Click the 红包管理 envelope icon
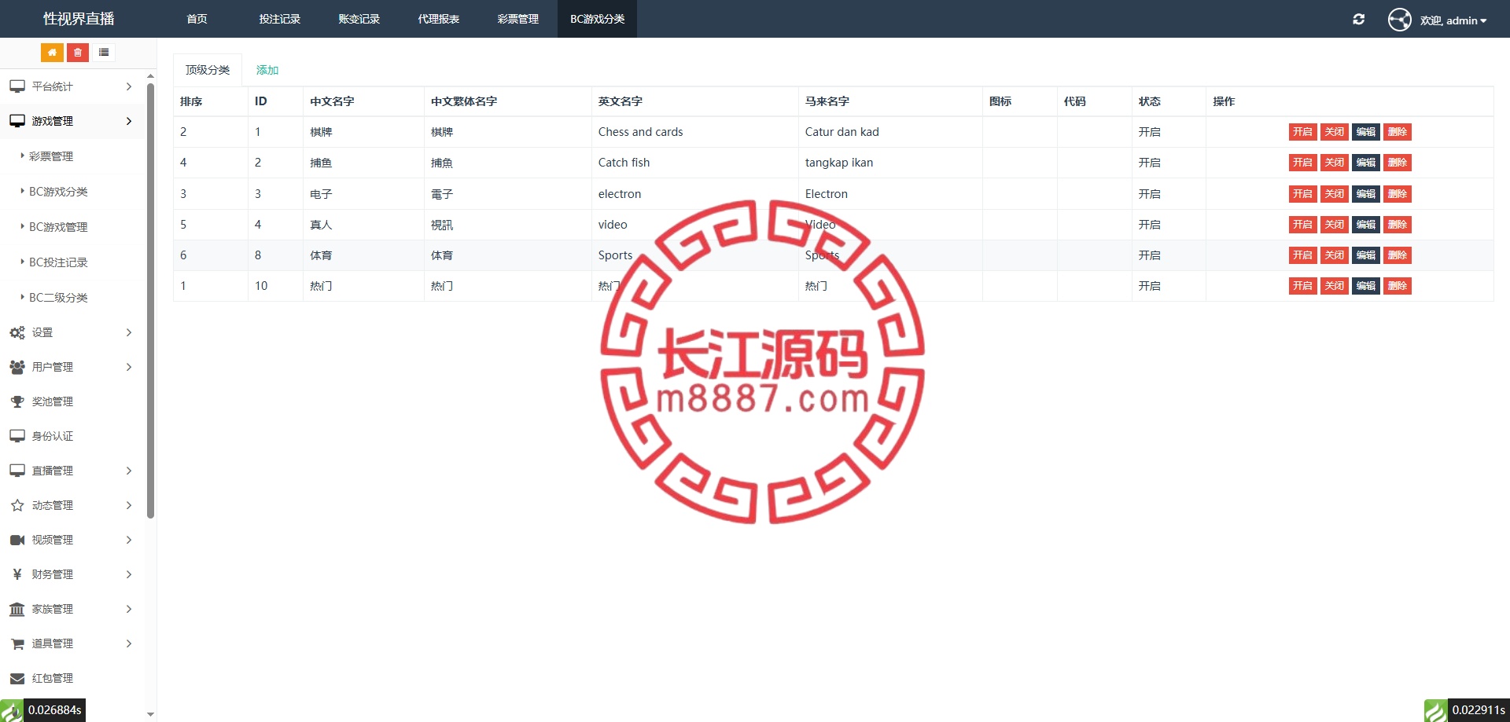Screen dimensions: 1510x722 17,678
